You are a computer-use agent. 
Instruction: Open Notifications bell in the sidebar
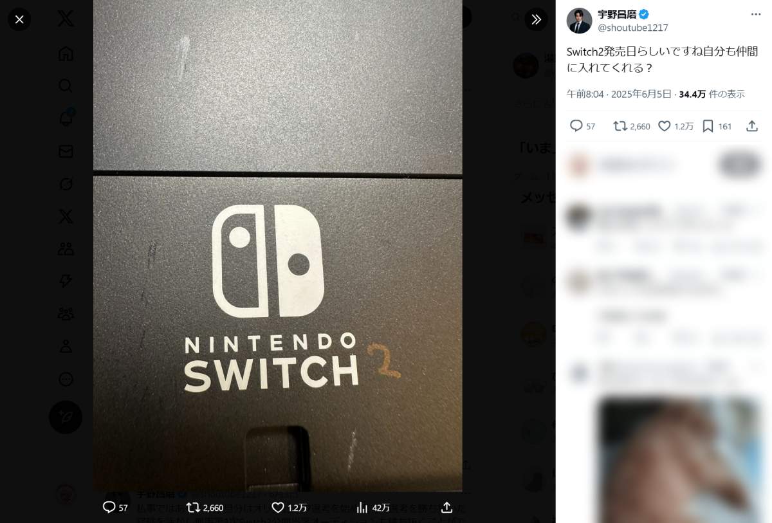click(66, 118)
